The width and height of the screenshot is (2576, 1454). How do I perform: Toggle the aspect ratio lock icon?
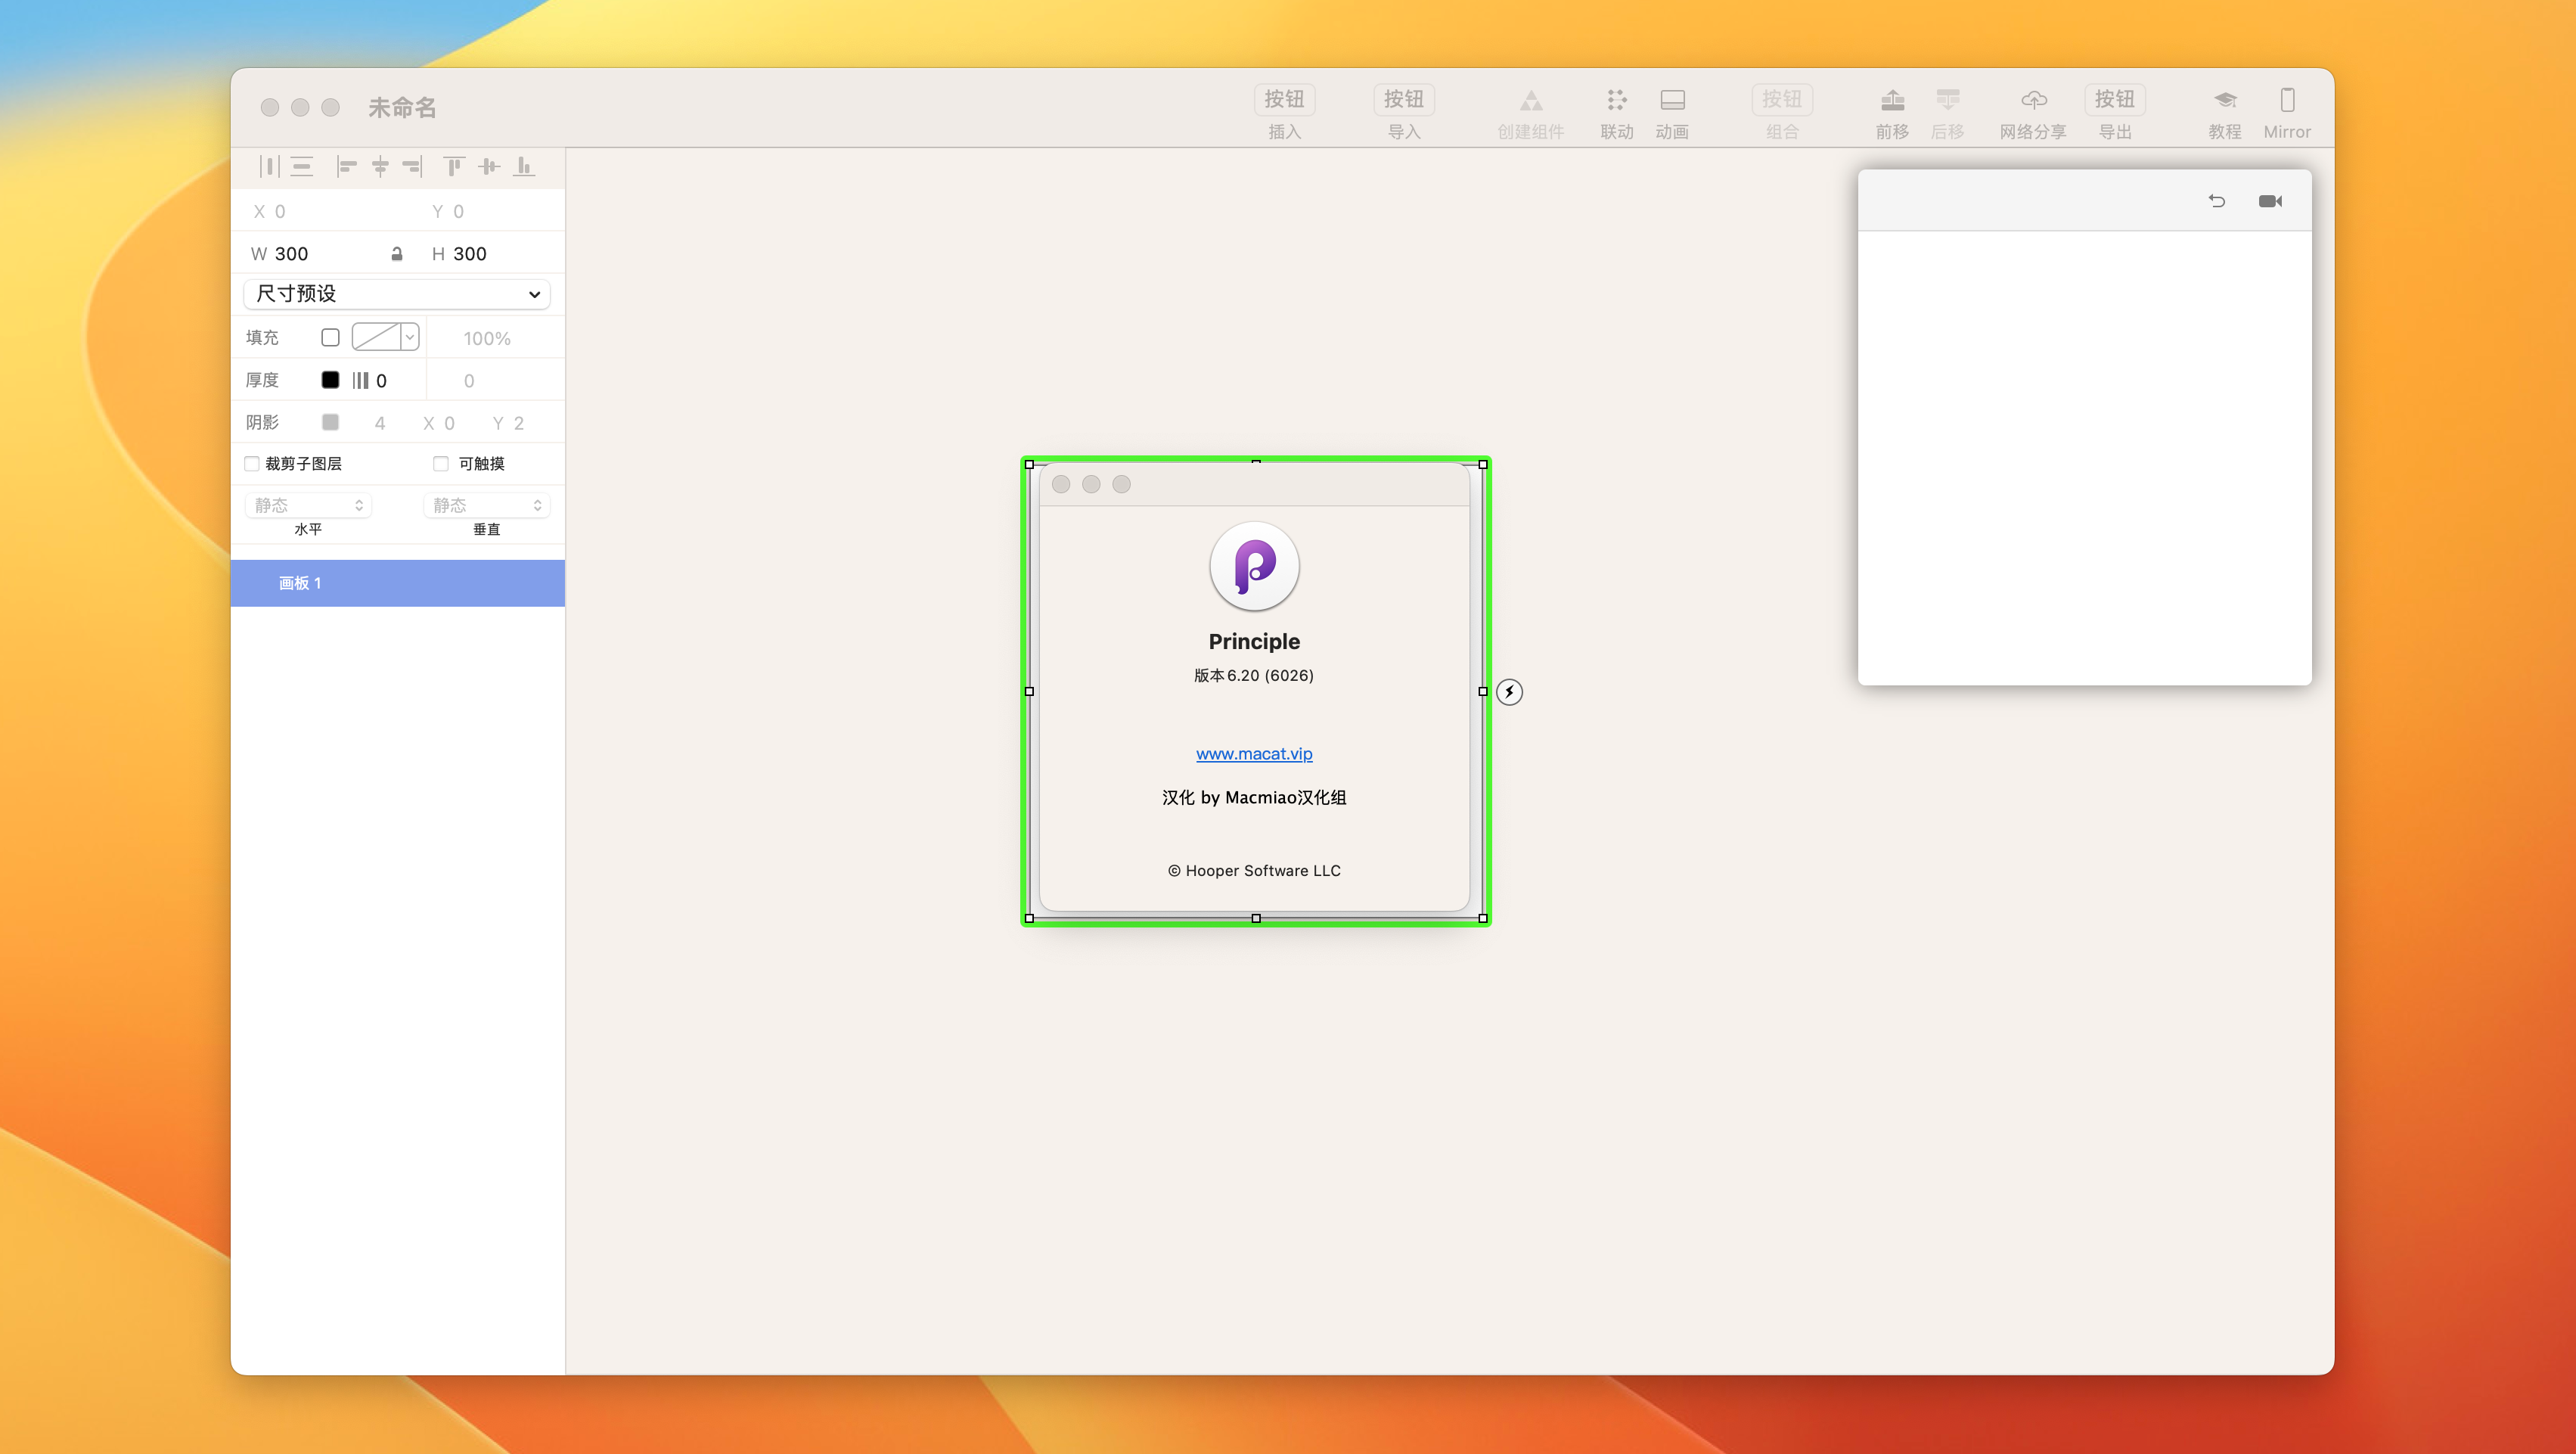pyautogui.click(x=397, y=254)
